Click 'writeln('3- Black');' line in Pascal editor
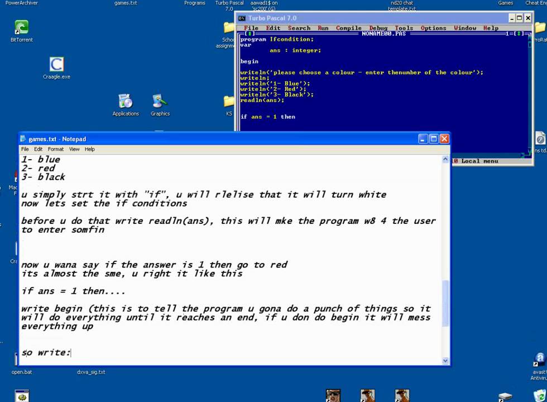Screen dimensions: 547x402 coord(277,94)
